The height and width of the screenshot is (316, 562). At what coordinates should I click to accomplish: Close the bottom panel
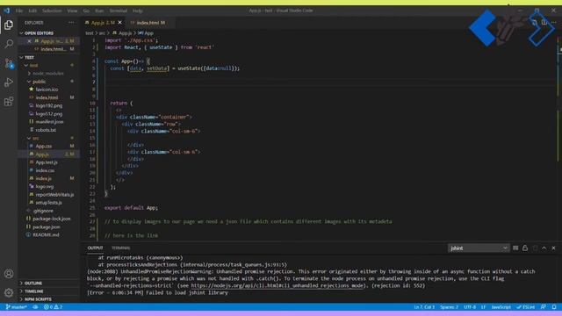pos(553,248)
